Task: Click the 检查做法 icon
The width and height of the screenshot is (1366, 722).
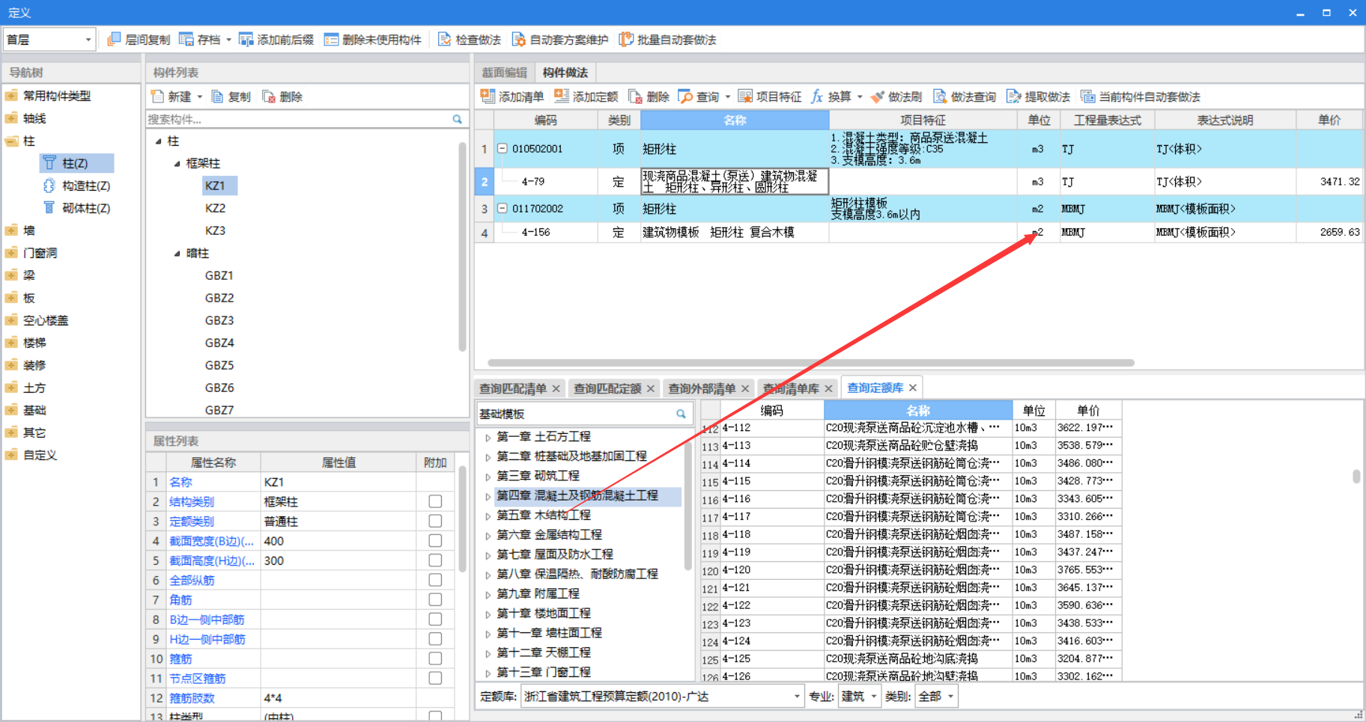Action: tap(444, 40)
